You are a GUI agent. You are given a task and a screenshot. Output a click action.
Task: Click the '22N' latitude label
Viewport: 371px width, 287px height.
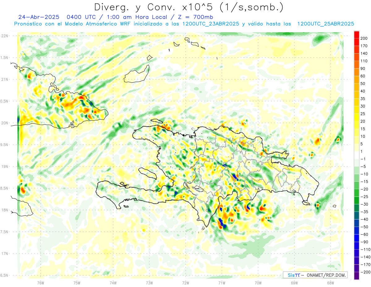[x=4, y=36]
